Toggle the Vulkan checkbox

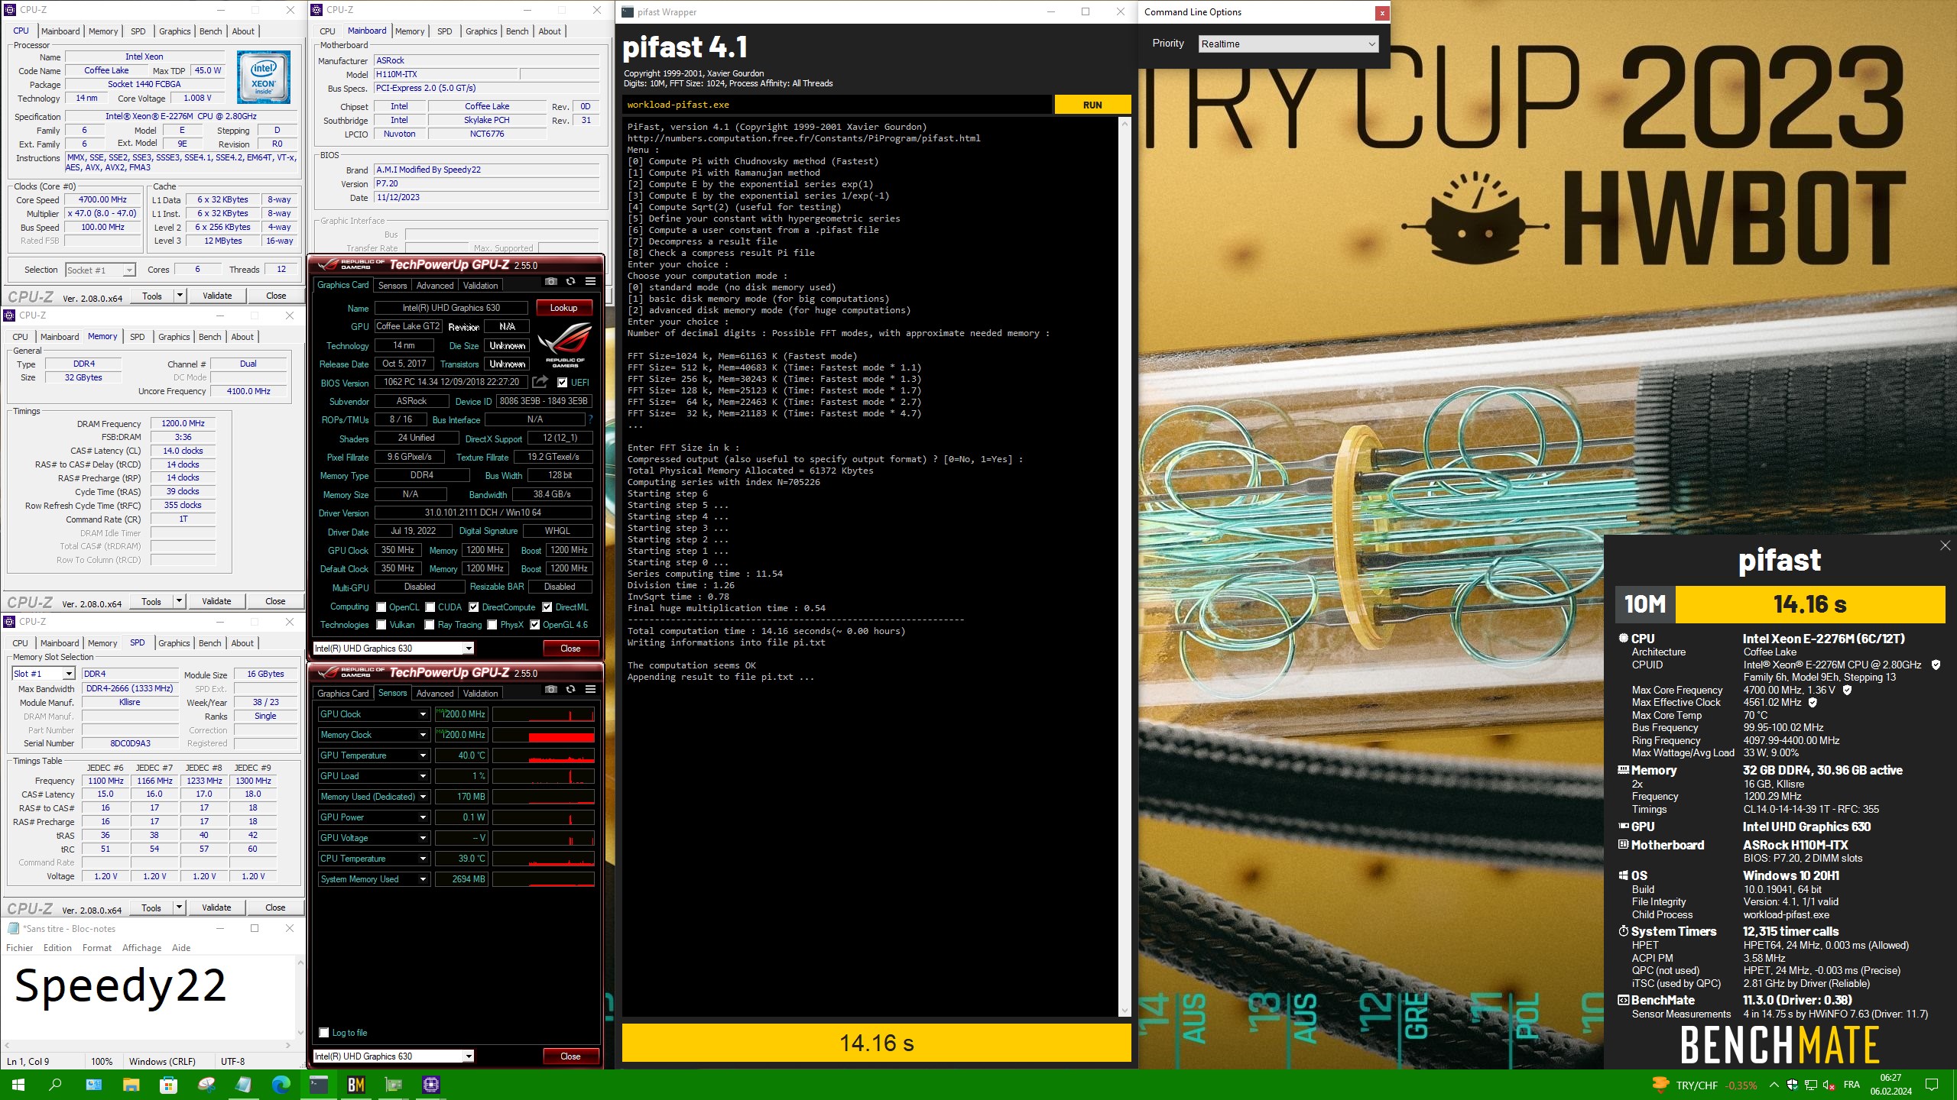[381, 624]
